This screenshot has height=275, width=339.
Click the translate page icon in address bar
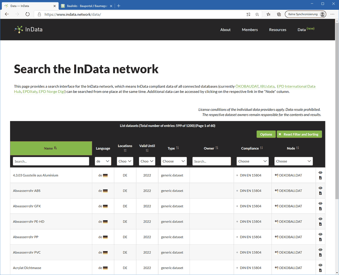(x=248, y=14)
